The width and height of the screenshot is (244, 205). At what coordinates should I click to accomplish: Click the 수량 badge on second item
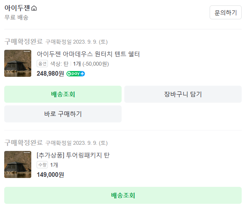pos(42,165)
